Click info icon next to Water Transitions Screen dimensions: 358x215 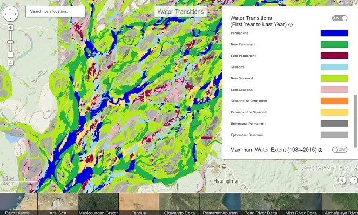(291, 25)
